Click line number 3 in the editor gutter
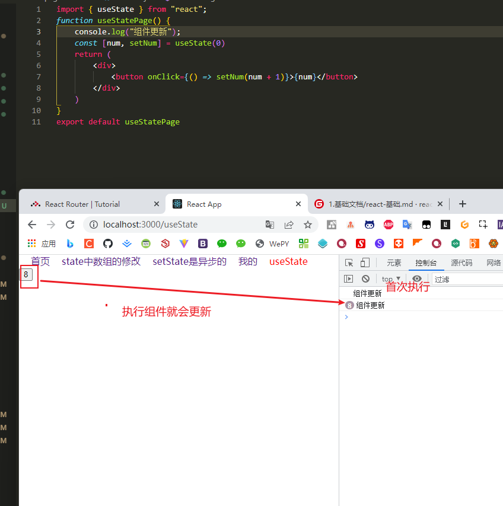 [x=39, y=31]
